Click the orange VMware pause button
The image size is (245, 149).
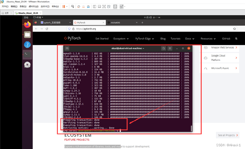[64, 6]
